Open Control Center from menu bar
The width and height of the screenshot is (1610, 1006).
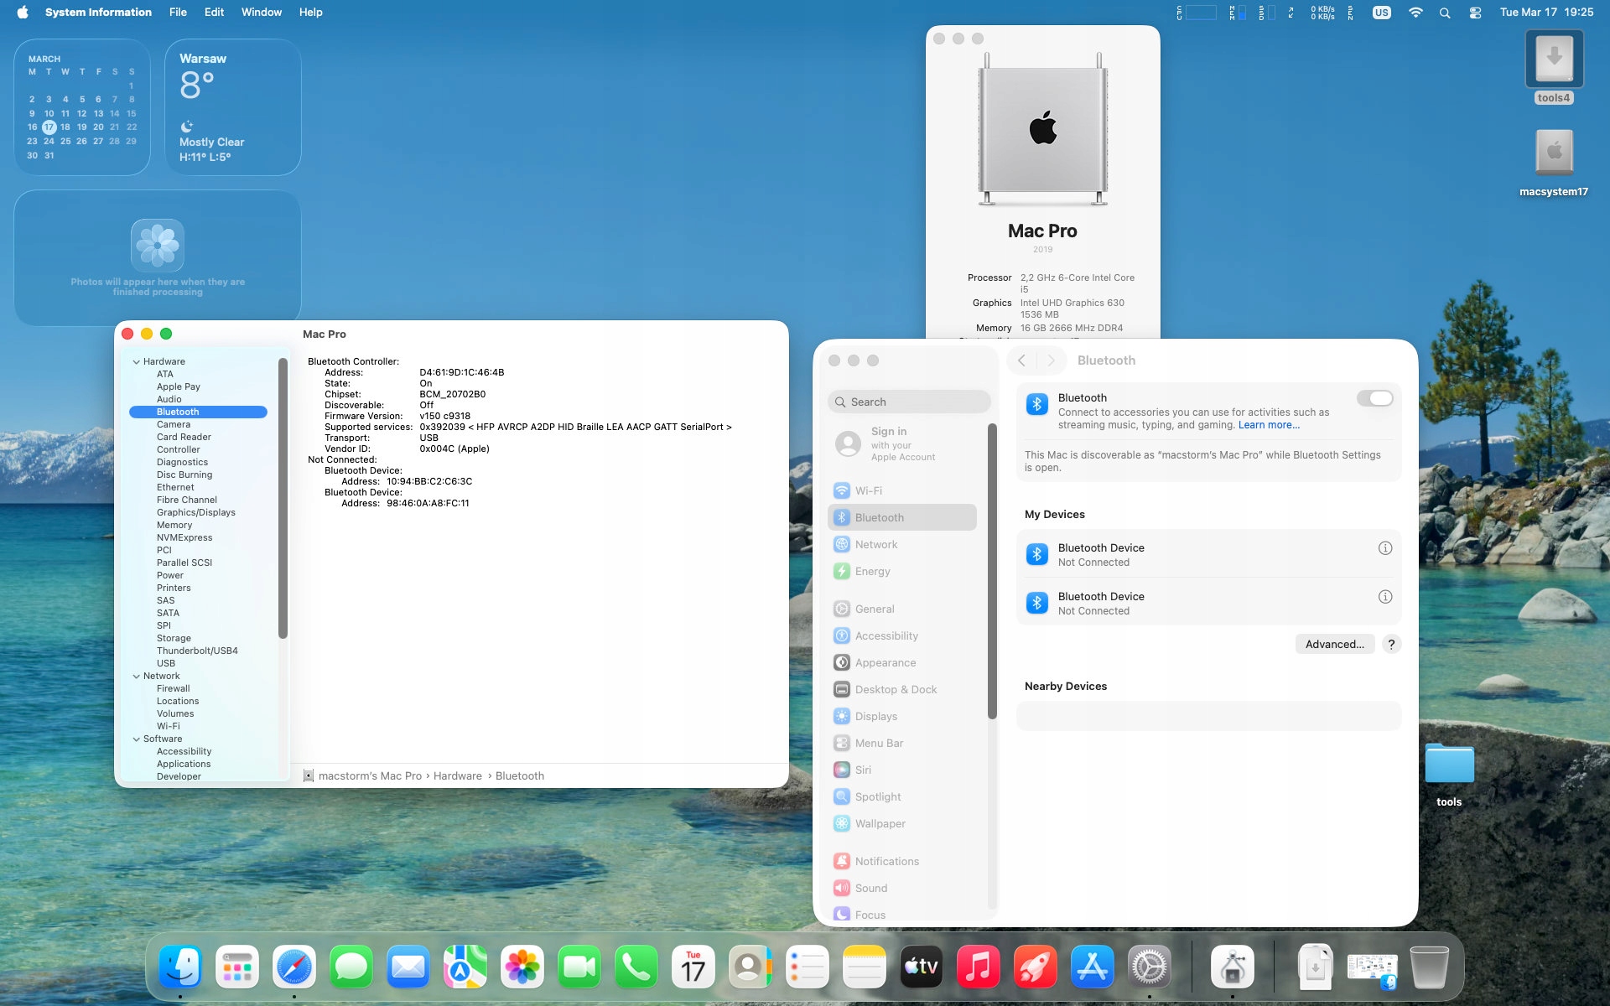(x=1475, y=13)
